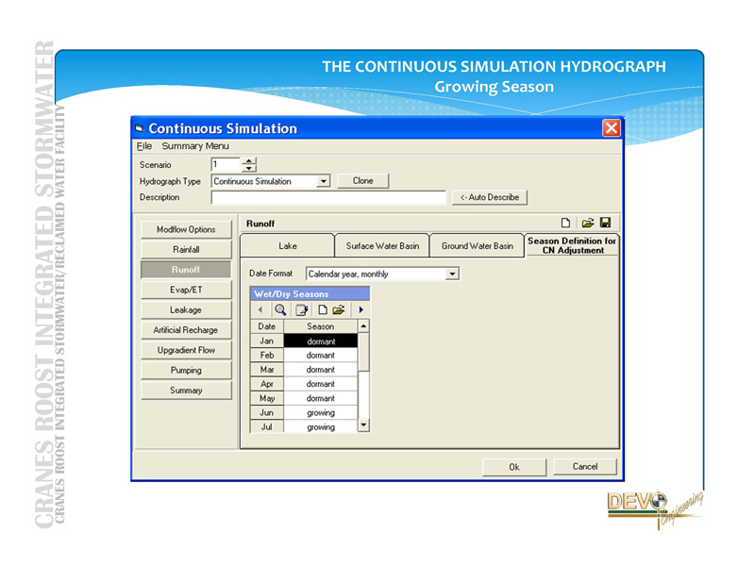
Task: Click the edit note icon in Wet/Dry Seasons
Action: [302, 309]
